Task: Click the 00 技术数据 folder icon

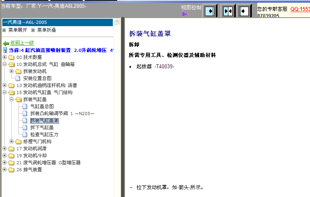Action: [11, 57]
